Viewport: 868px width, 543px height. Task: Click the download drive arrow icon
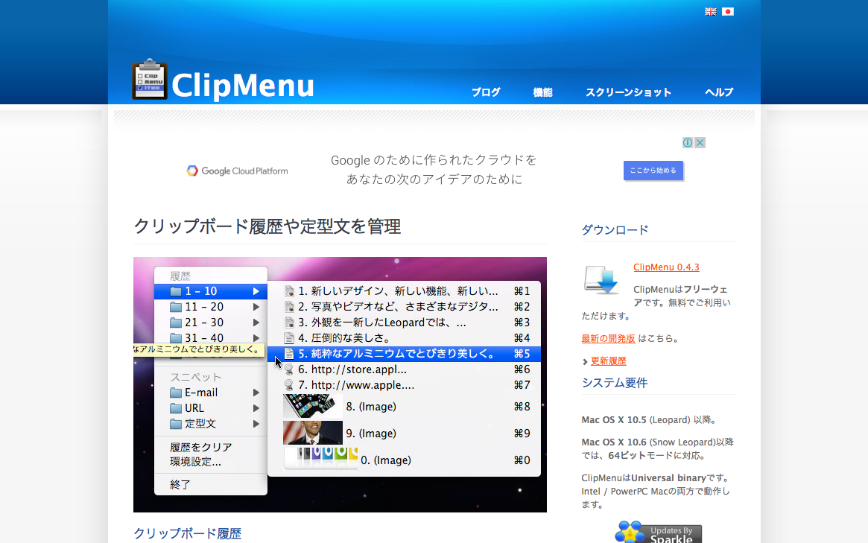click(601, 280)
